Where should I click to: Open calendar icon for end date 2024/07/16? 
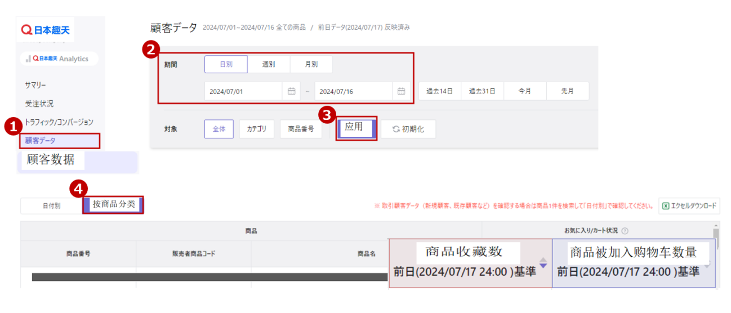pyautogui.click(x=401, y=91)
